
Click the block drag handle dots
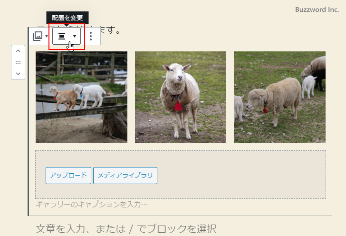click(x=18, y=62)
